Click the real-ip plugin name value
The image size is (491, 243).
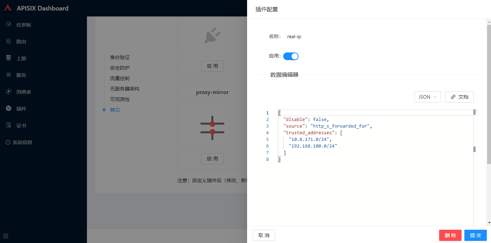(294, 36)
